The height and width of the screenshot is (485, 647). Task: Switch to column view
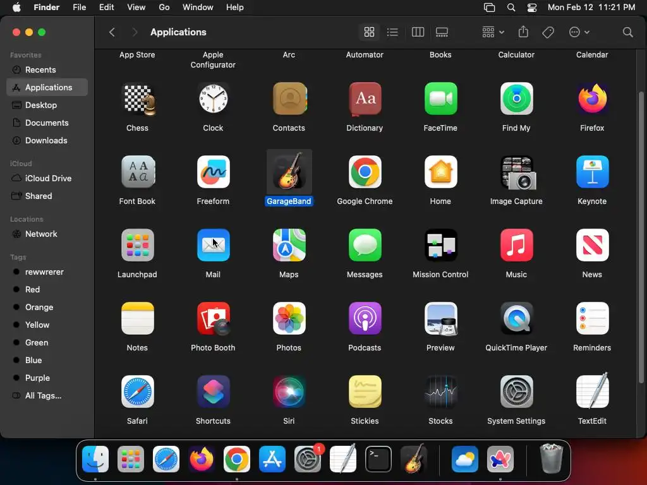[x=418, y=32]
